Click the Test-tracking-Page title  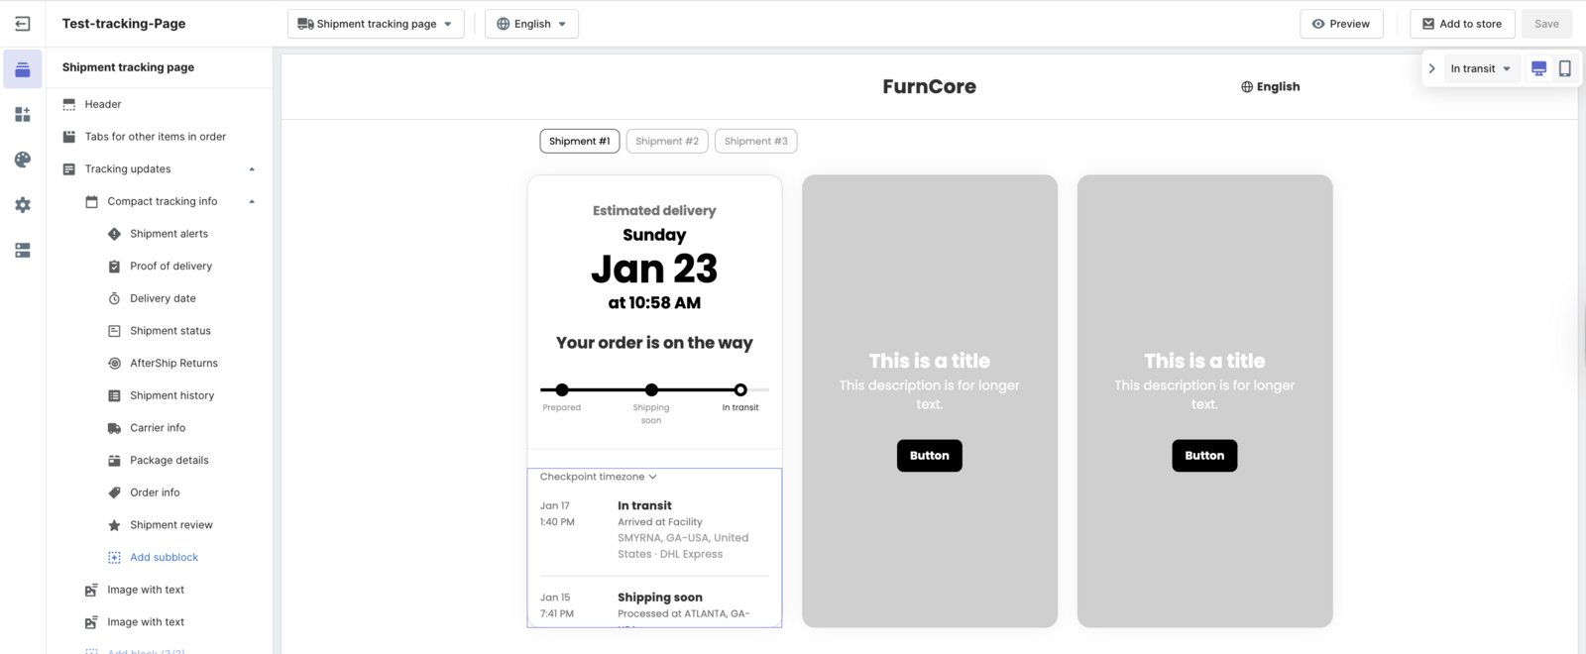(124, 24)
